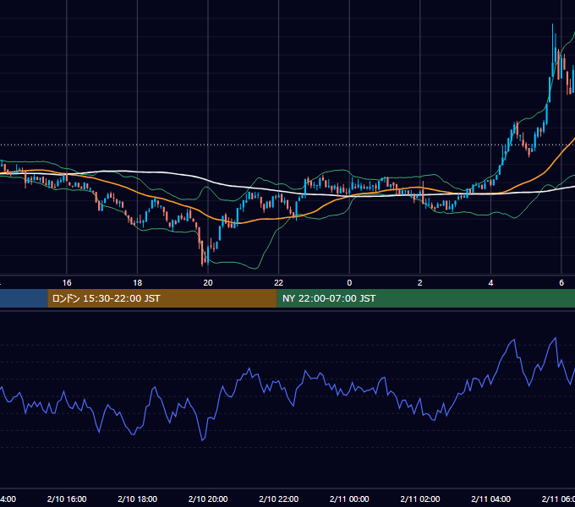Click the 0 hour label on upper chart axis
Image resolution: width=575 pixels, height=507 pixels.
[349, 283]
